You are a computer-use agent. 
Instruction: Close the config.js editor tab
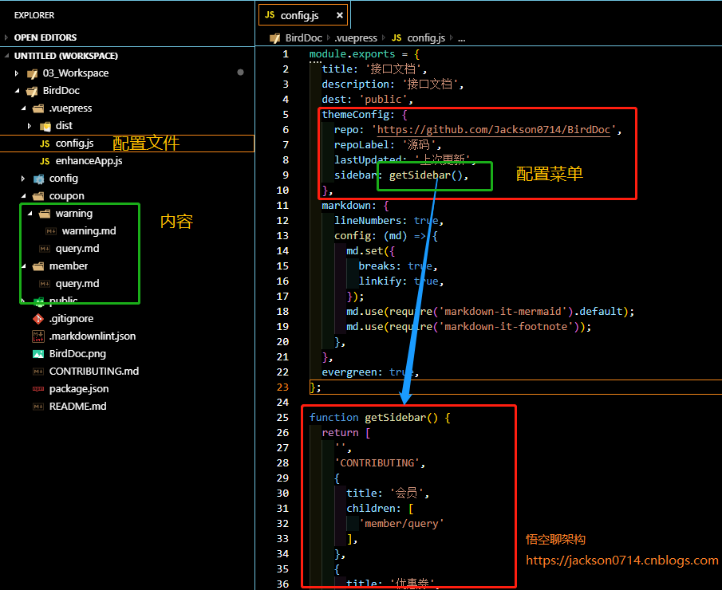339,15
